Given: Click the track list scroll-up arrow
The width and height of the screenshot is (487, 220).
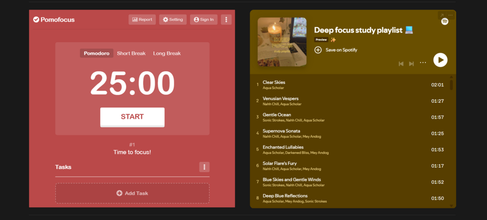Looking at the screenshot, I should 451,77.
